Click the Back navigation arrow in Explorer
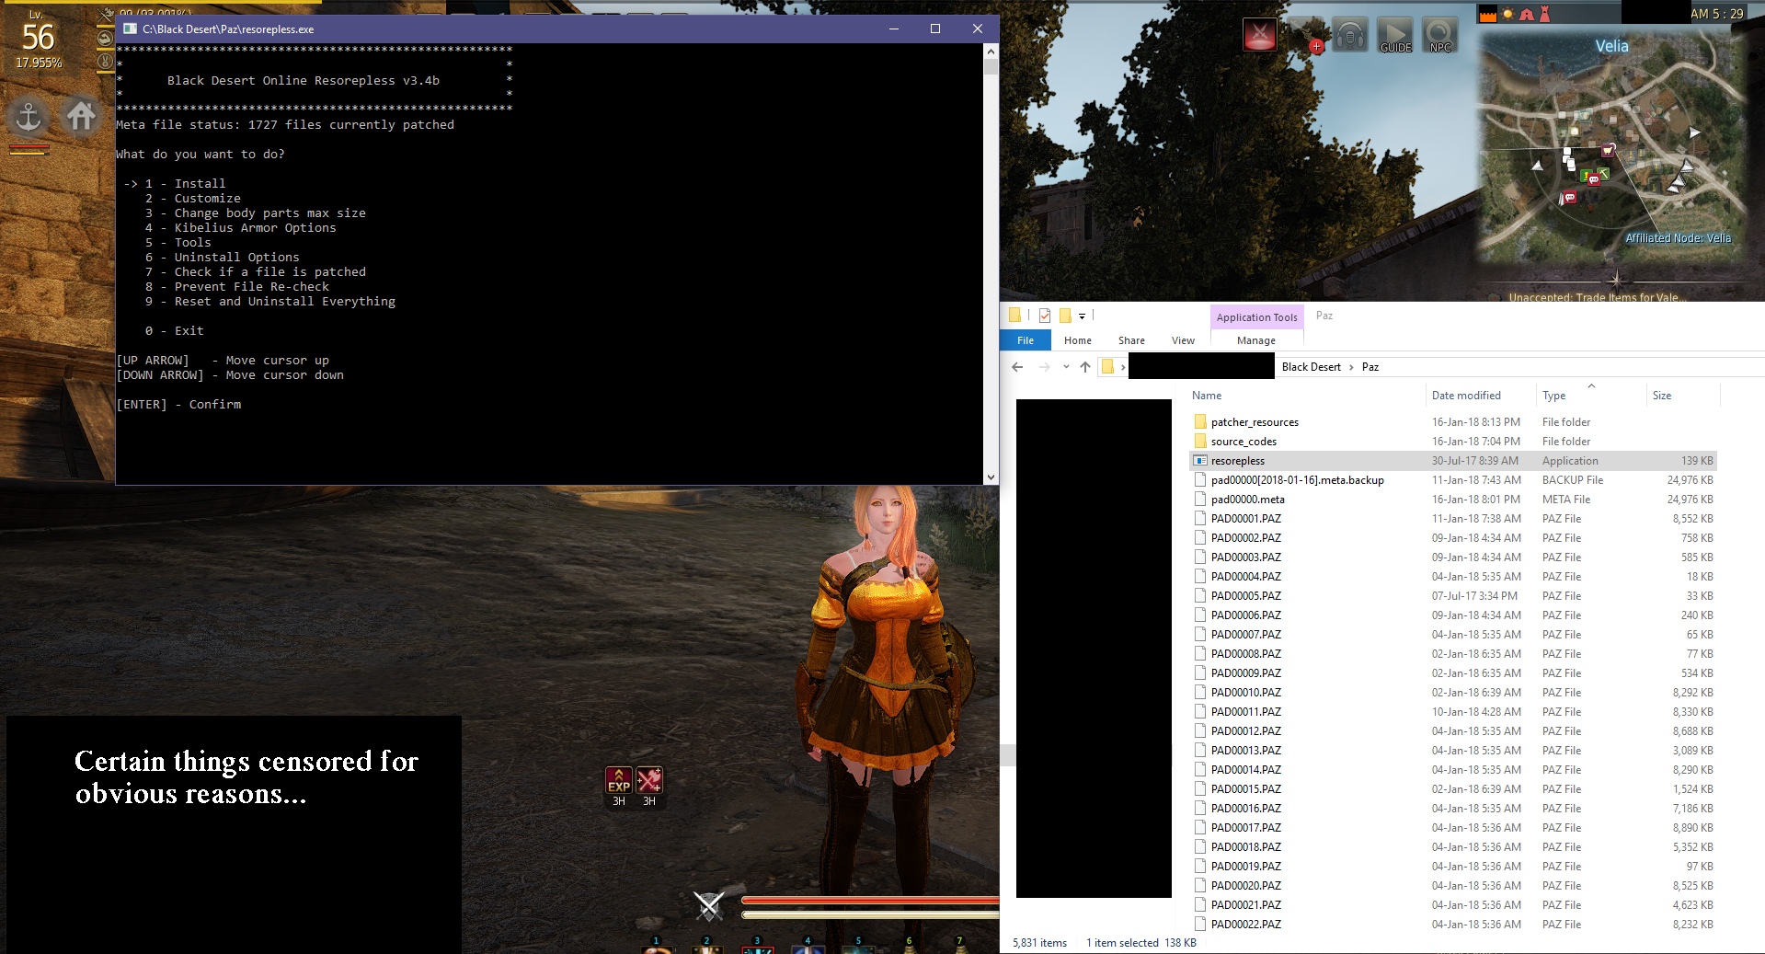 [x=1017, y=367]
